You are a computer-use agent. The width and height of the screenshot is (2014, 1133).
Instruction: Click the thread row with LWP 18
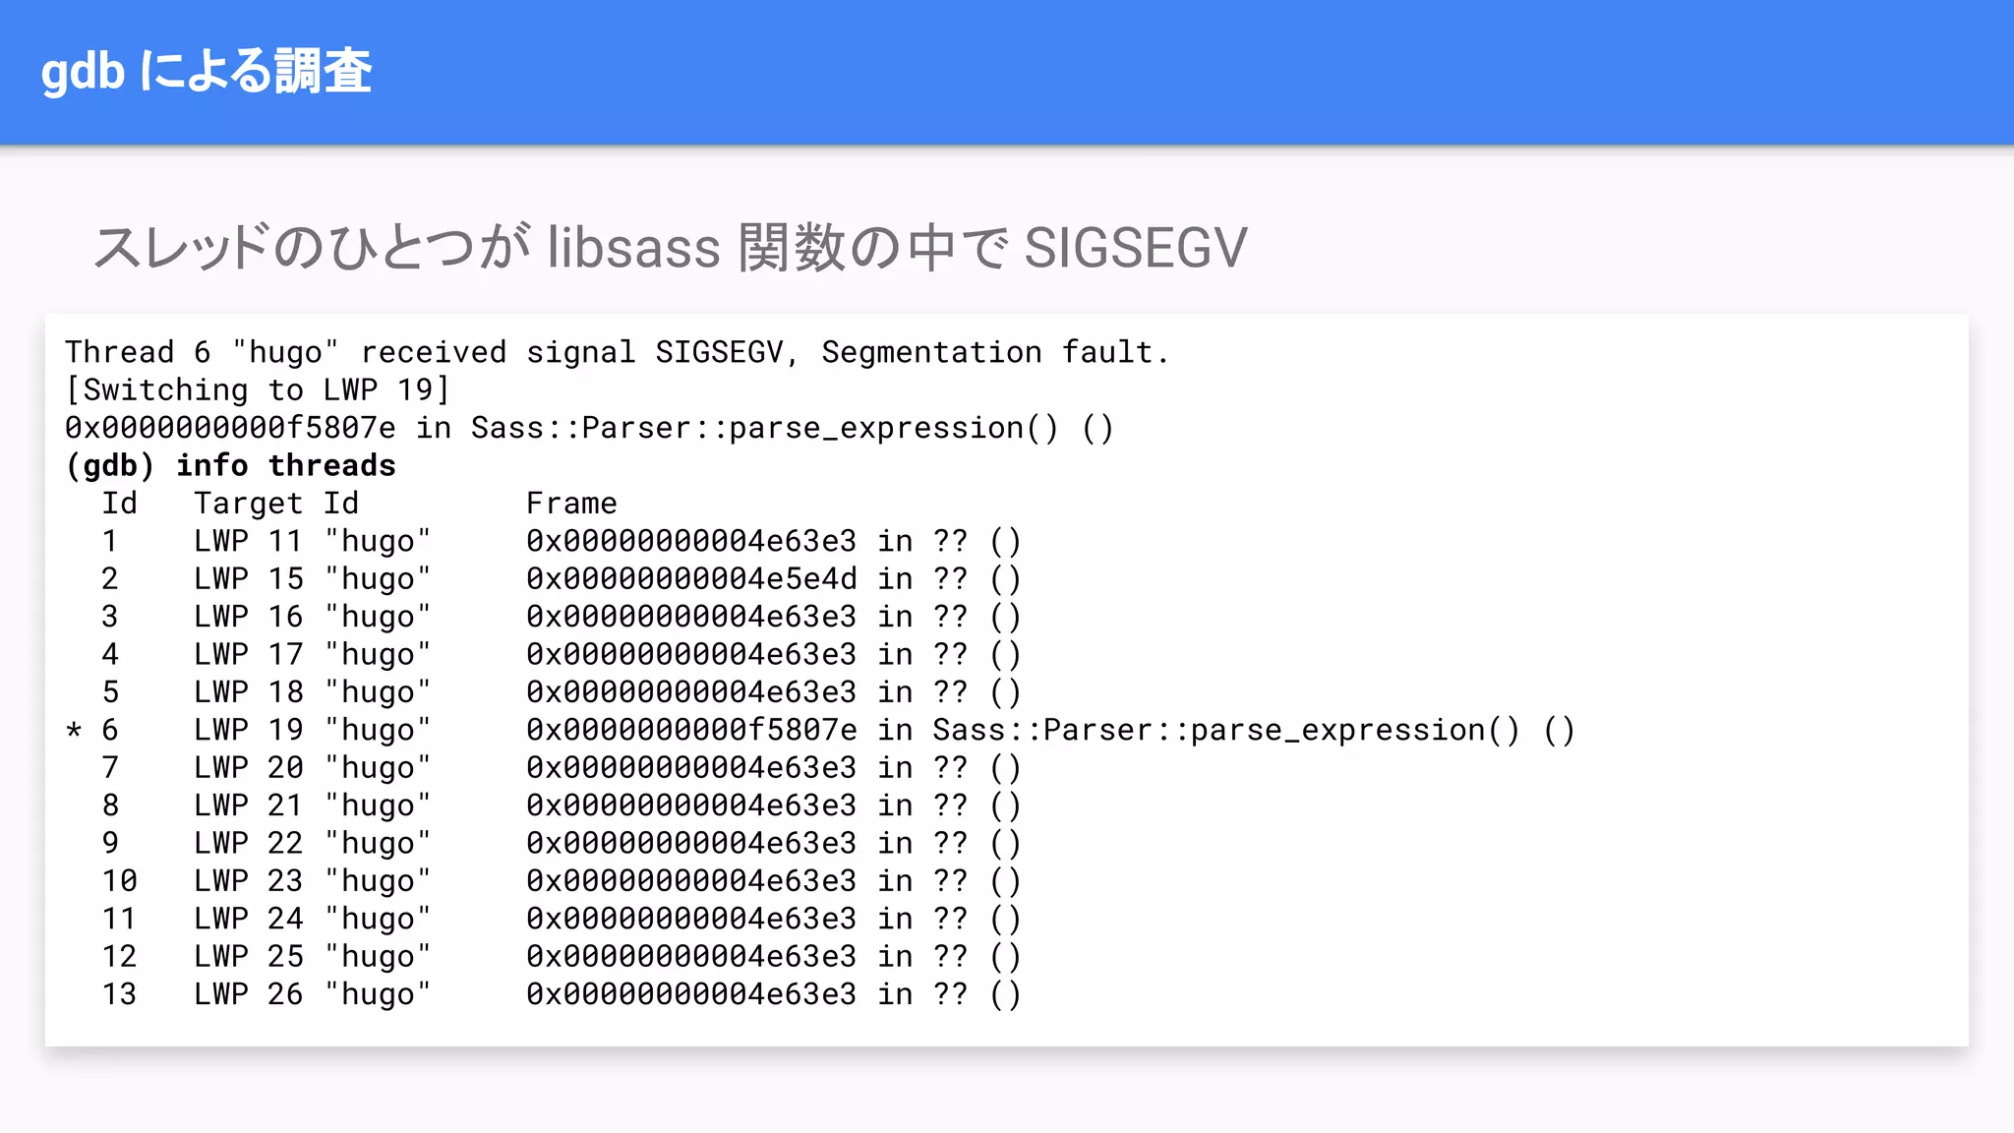562,692
